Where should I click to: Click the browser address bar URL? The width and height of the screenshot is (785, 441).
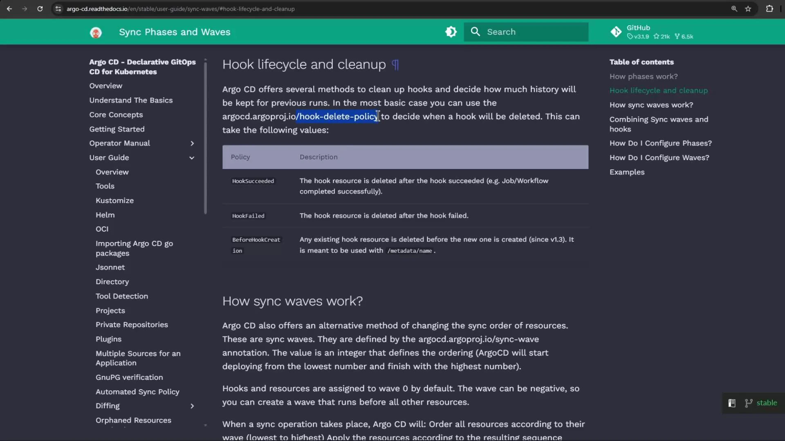click(180, 9)
